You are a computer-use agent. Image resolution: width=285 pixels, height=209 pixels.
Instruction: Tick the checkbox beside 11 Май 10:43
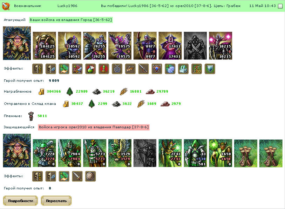coord(280,6)
